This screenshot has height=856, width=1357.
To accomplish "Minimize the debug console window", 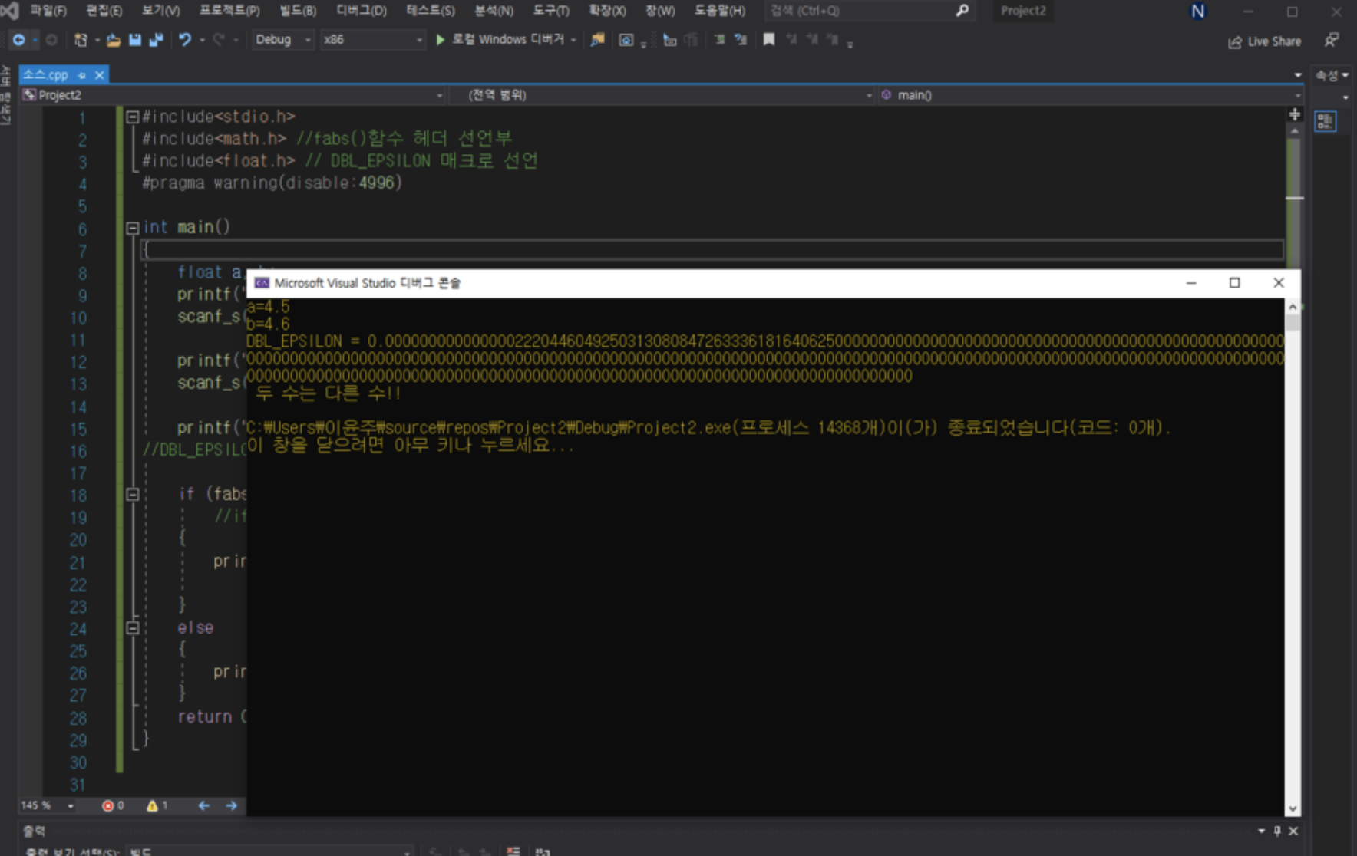I will (x=1191, y=283).
